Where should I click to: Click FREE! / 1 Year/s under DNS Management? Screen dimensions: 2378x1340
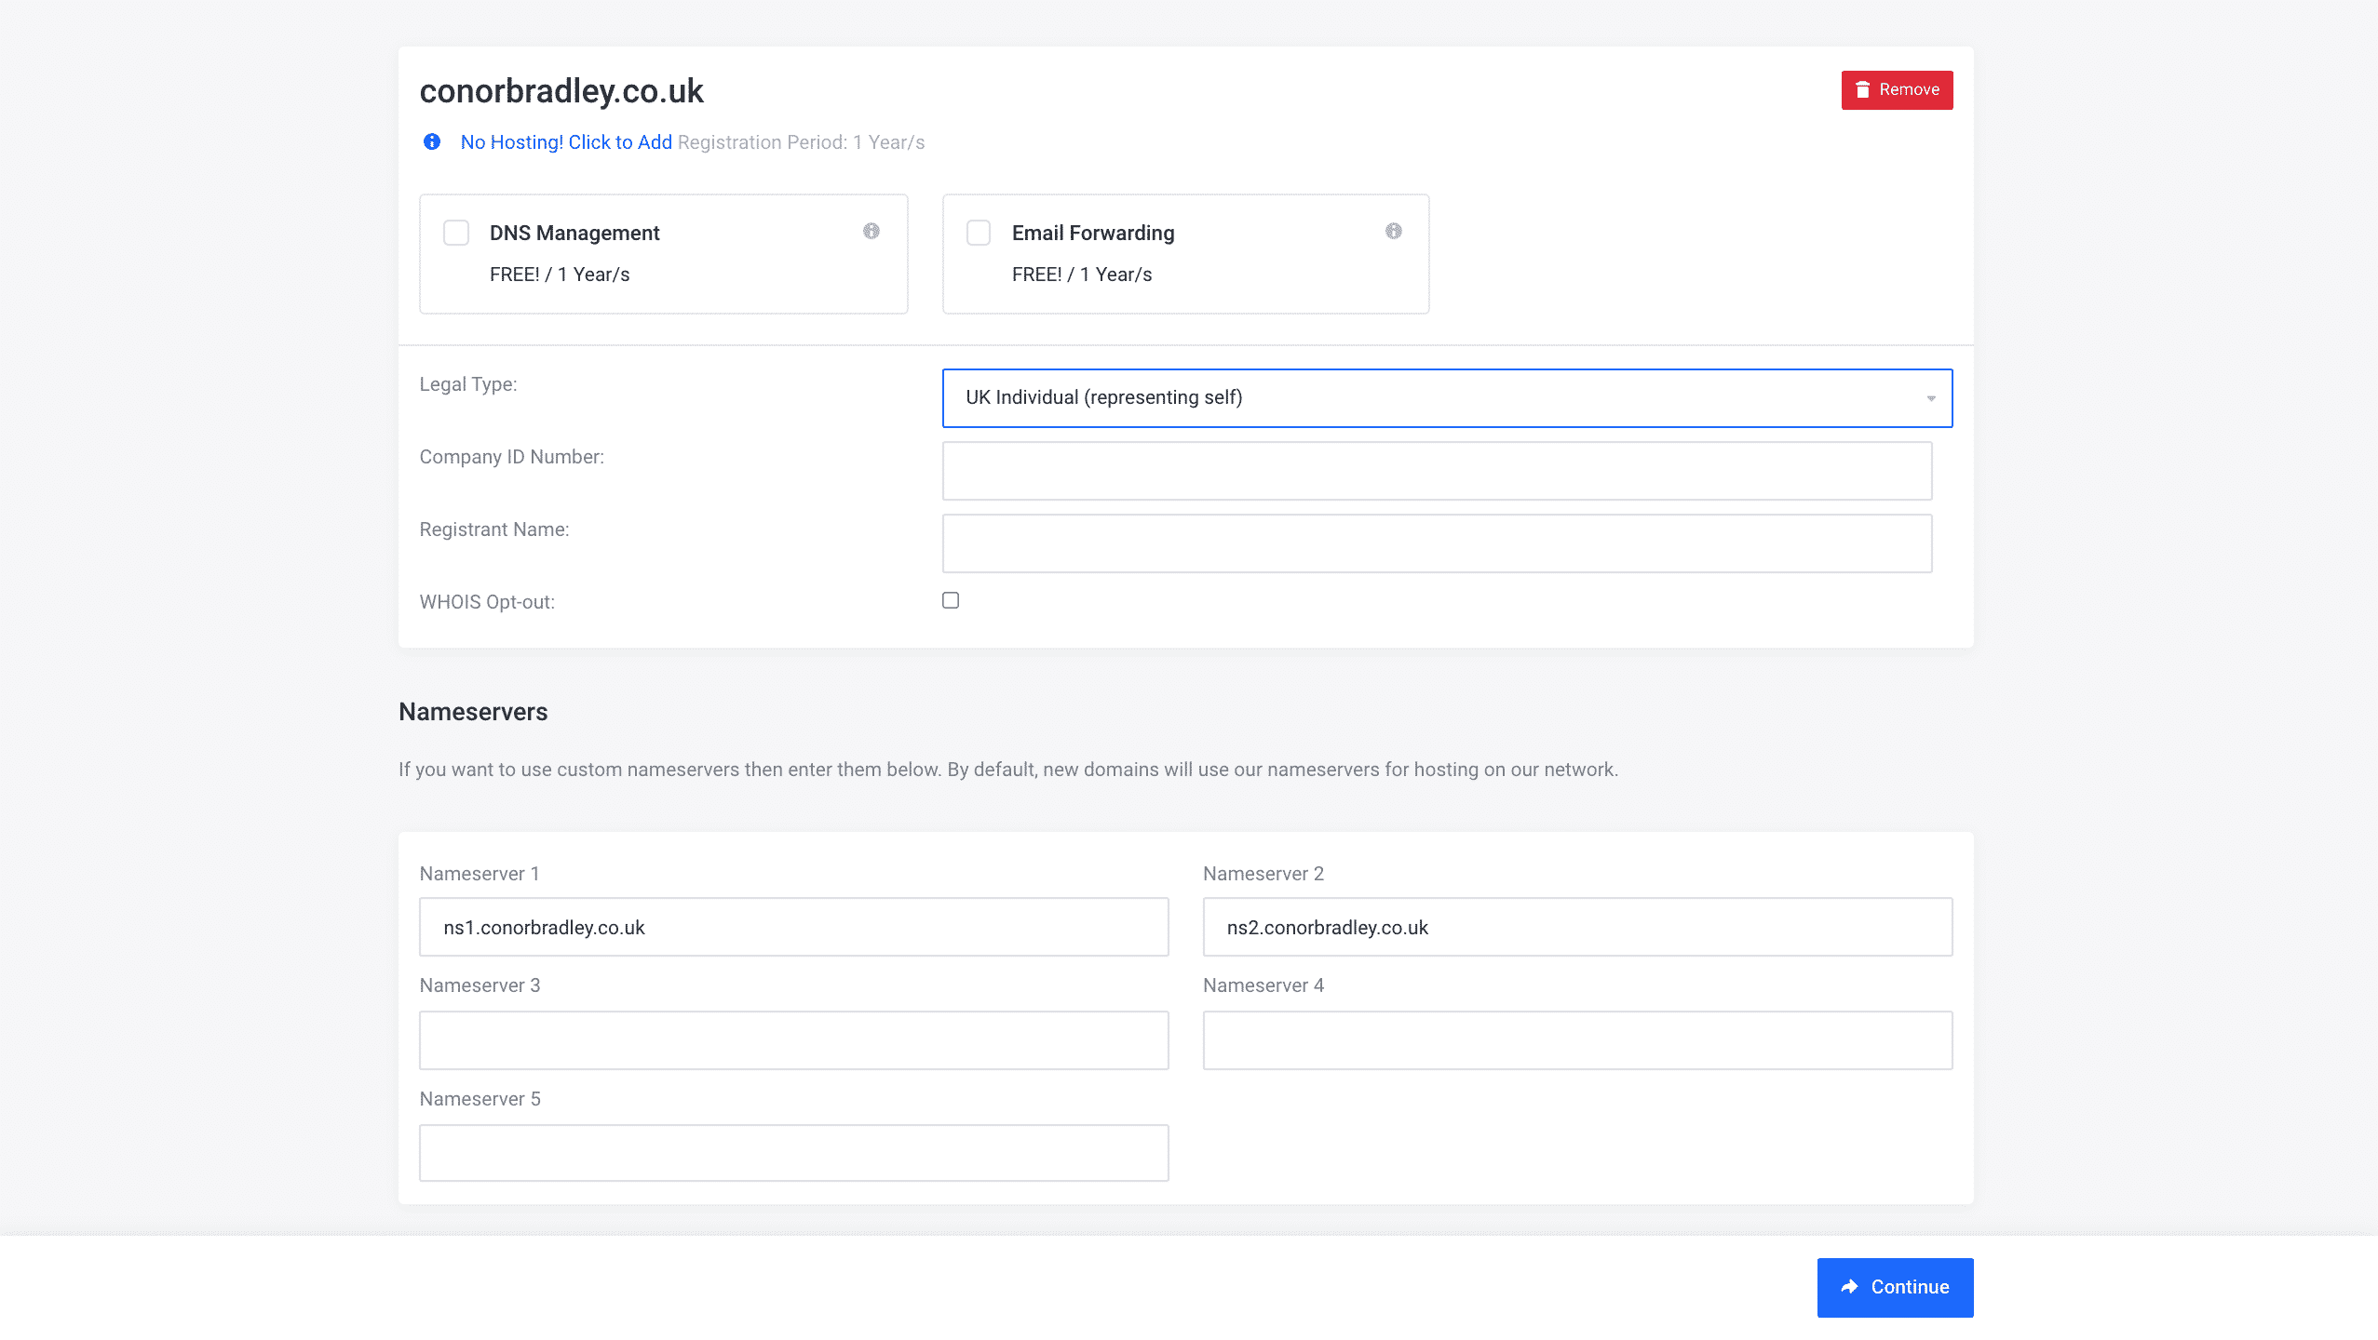[560, 275]
